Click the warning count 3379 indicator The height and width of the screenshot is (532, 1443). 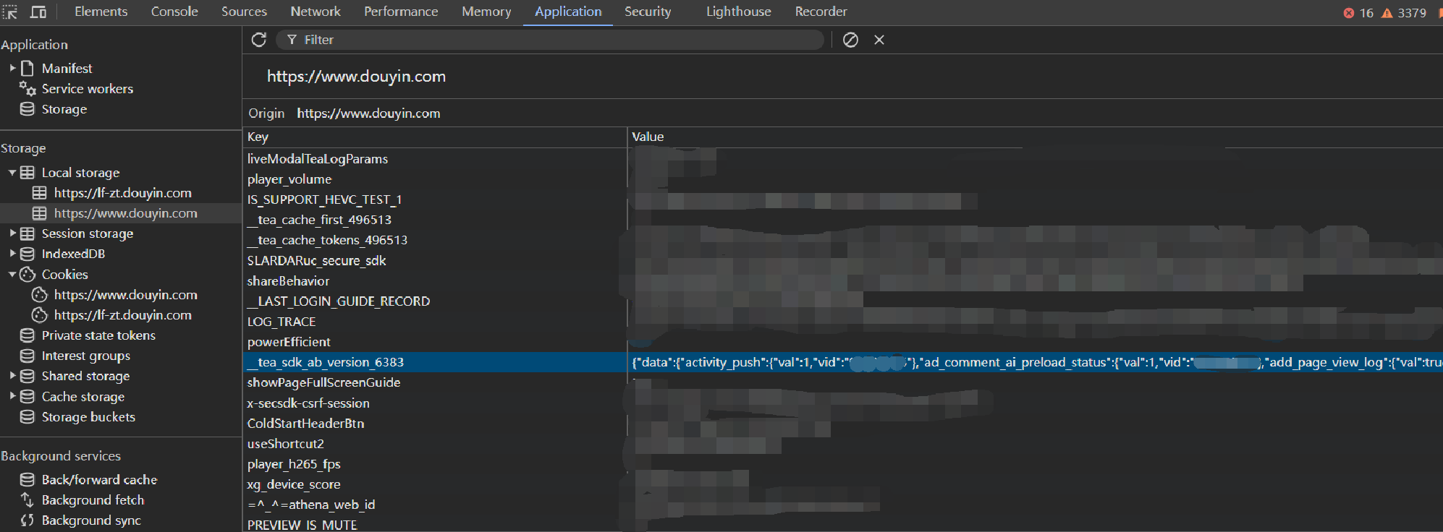[1403, 13]
